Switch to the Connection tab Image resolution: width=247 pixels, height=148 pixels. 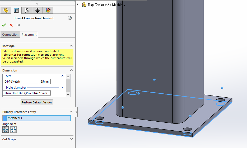click(x=10, y=35)
